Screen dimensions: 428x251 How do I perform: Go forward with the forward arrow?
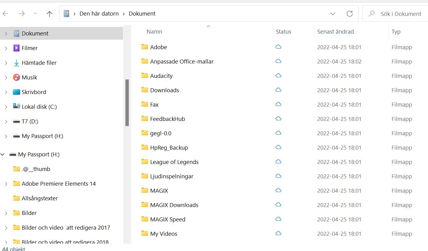click(x=22, y=13)
